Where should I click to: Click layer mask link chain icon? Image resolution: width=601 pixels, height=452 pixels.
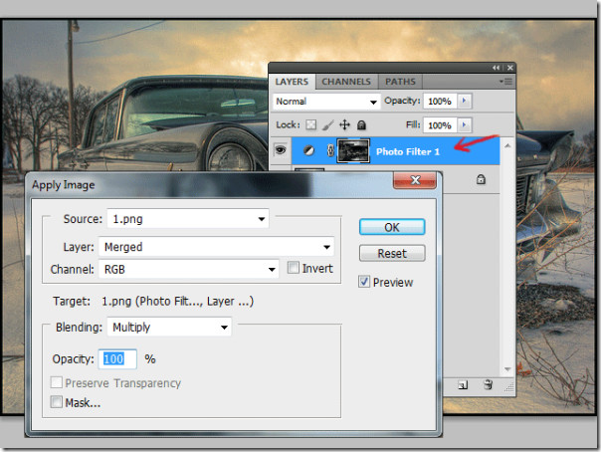pos(330,150)
